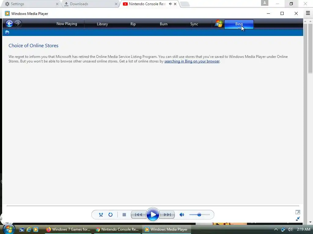Viewport: 313px width, 234px height.
Task: Click the Windows Media Player taskbar button
Action: coord(167,229)
